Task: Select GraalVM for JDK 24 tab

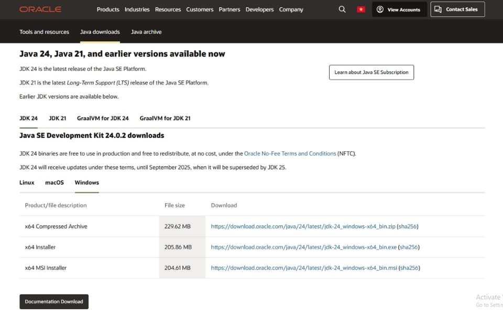Action: [103, 118]
